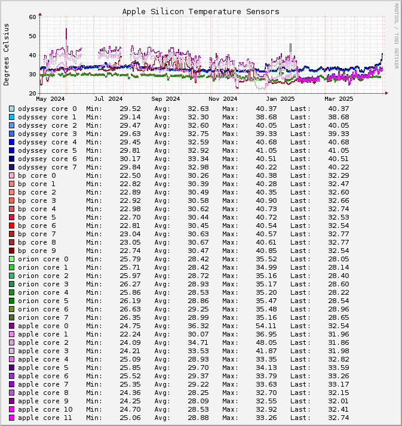
Task: Click the Jan 2025 axis label
Action: pos(280,99)
